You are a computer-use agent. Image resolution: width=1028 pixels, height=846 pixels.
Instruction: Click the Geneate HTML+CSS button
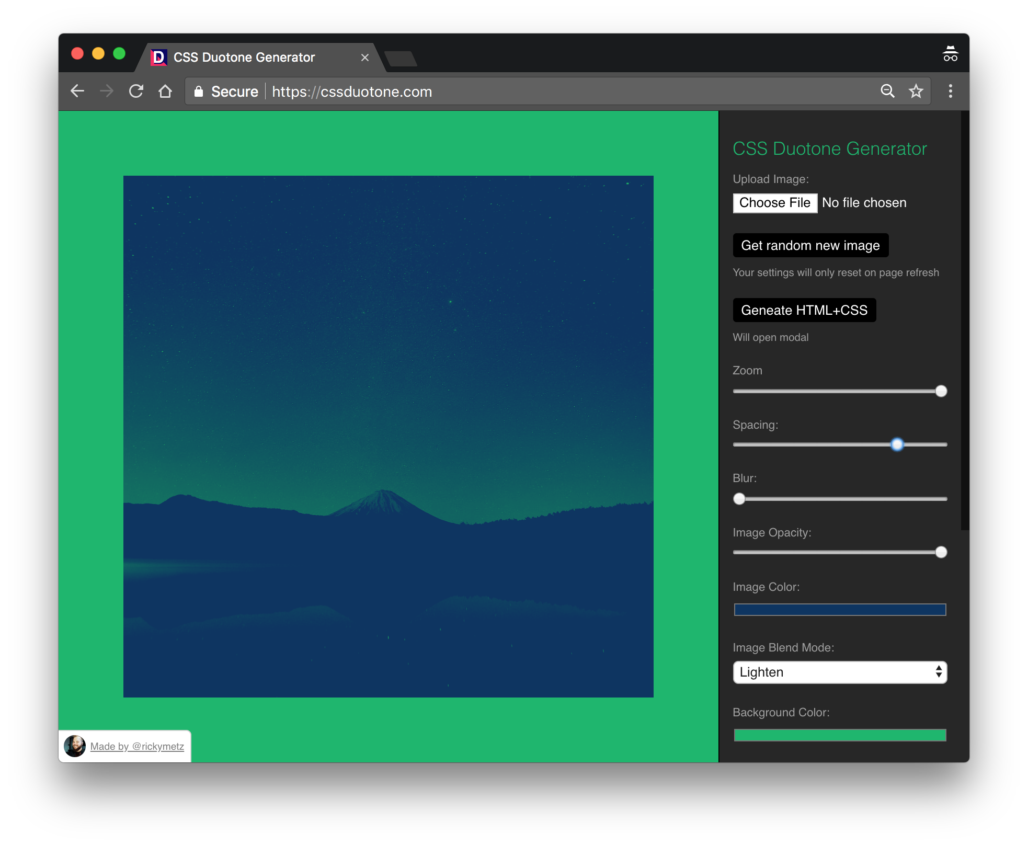(x=804, y=310)
